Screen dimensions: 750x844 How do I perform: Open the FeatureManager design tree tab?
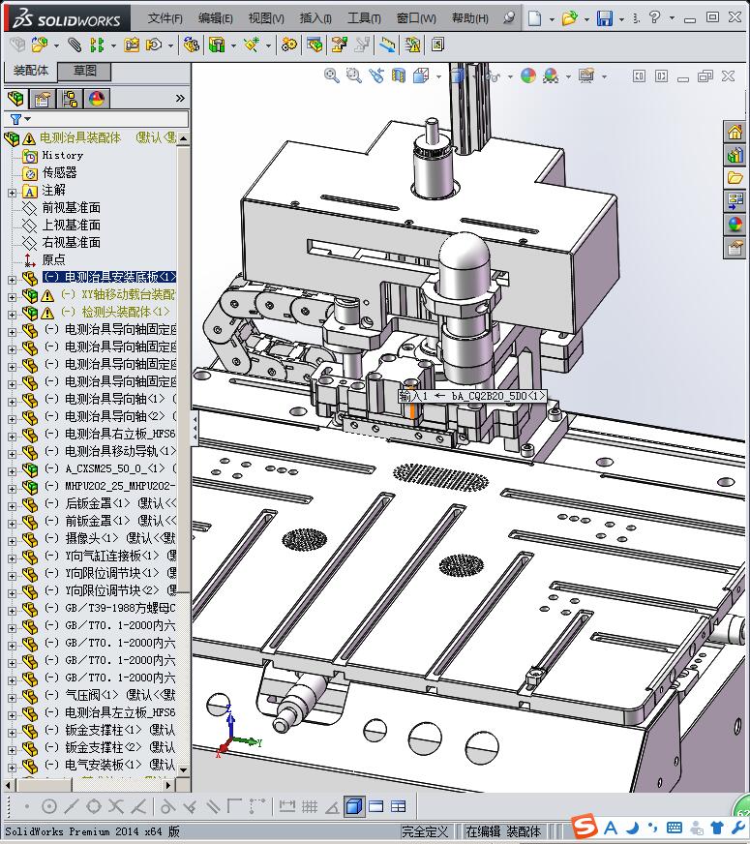[x=16, y=99]
